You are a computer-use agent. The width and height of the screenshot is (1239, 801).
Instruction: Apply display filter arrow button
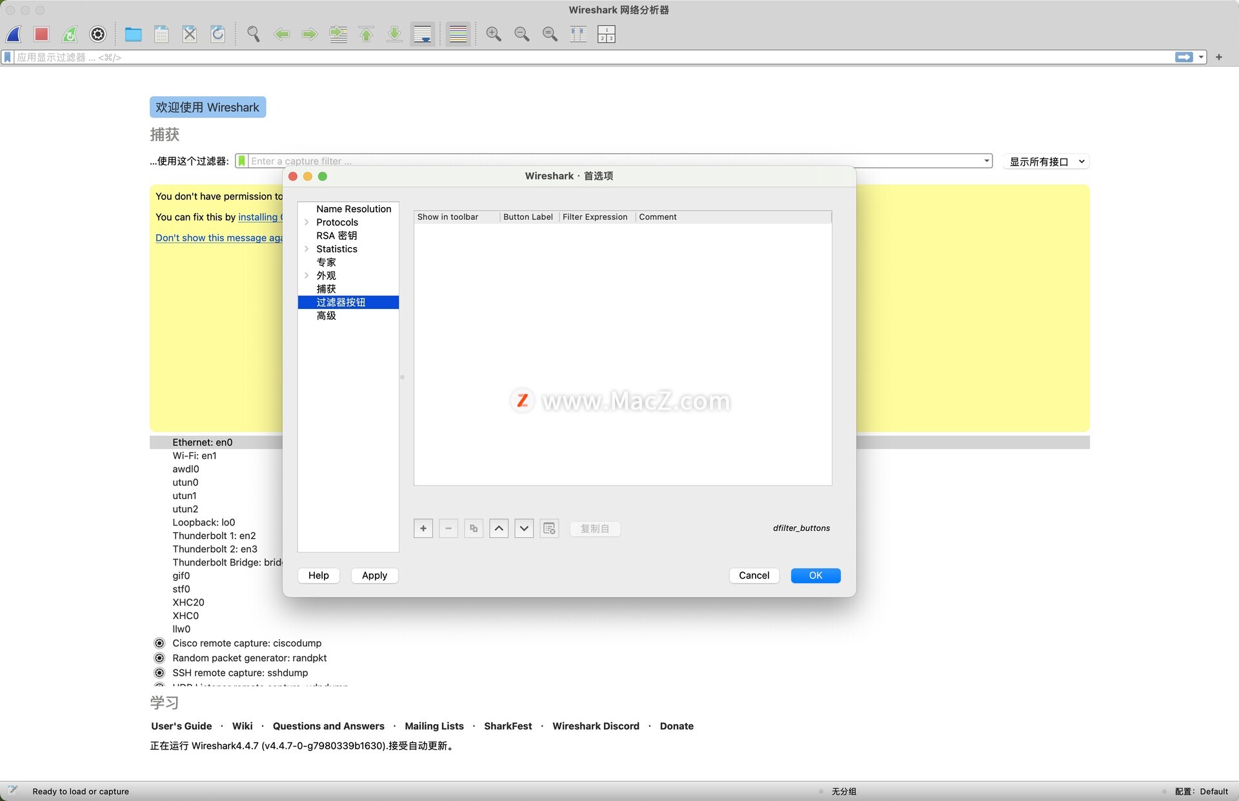coord(1184,57)
